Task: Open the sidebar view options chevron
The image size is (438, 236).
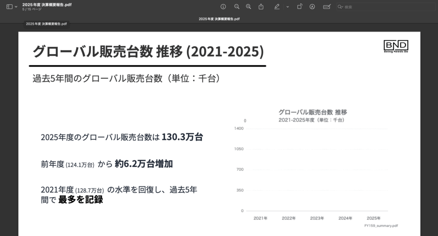Action: point(16,7)
